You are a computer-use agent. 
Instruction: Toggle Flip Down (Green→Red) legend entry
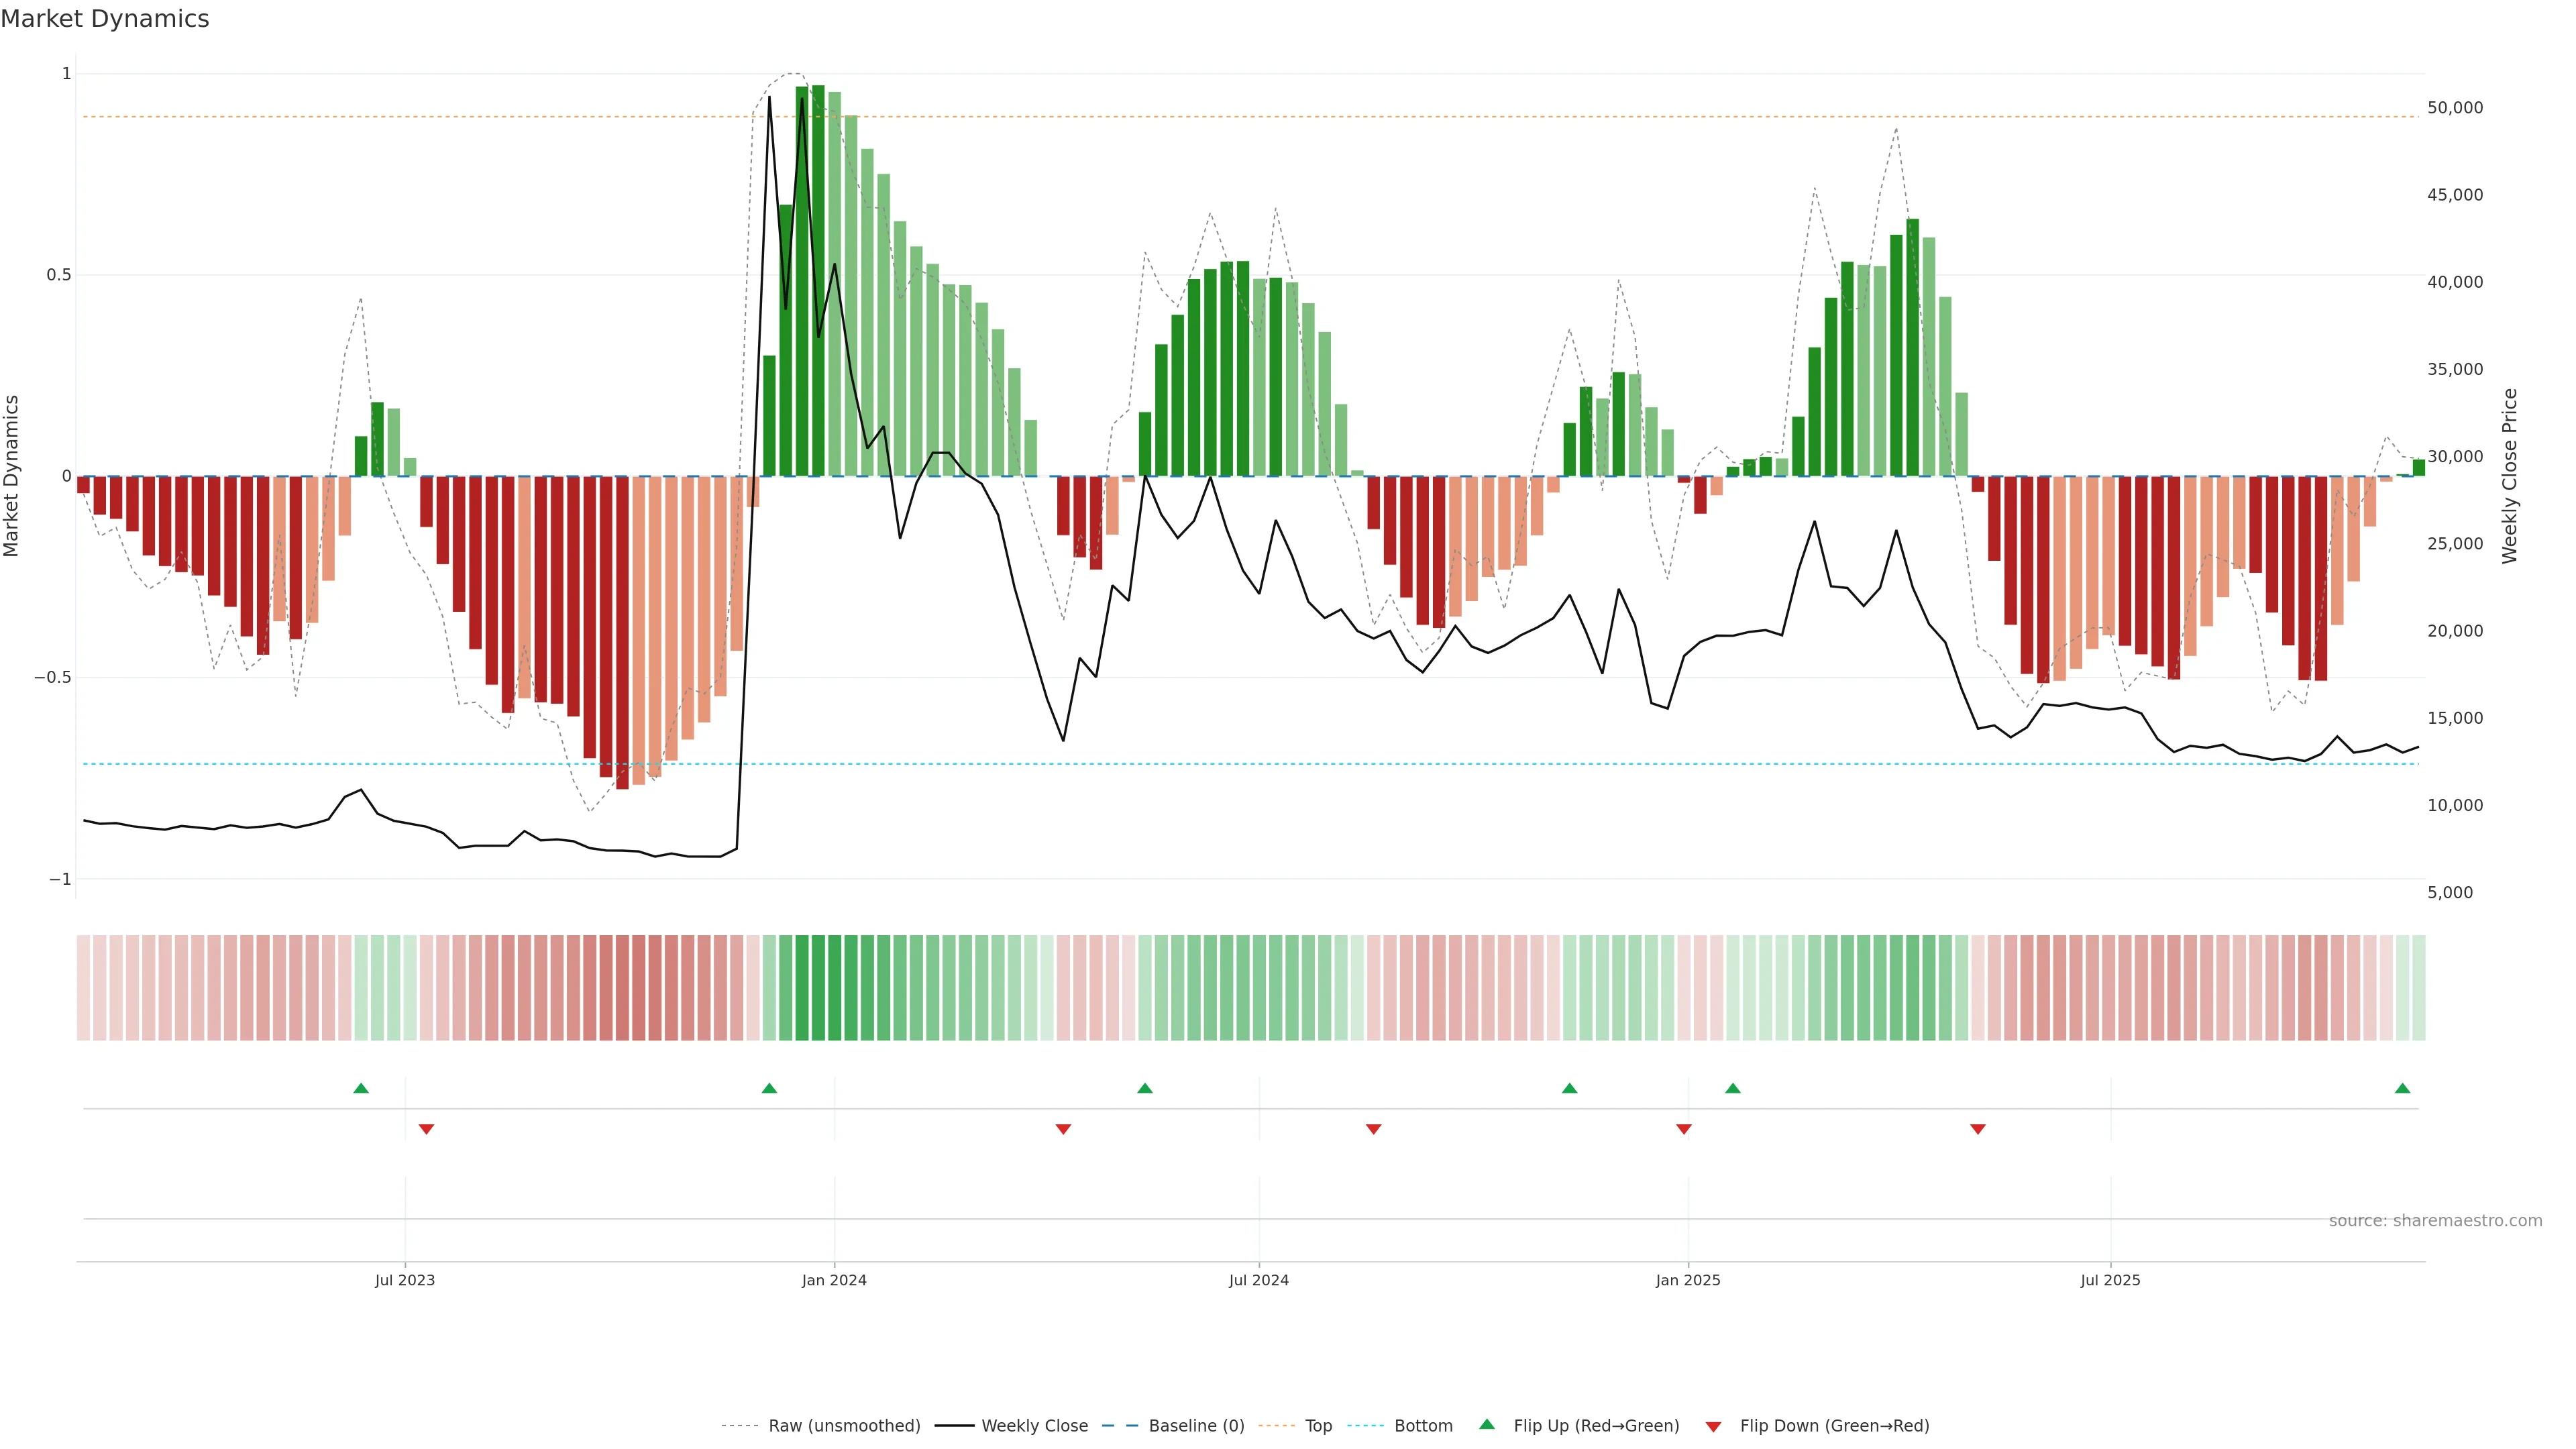point(1834,1426)
